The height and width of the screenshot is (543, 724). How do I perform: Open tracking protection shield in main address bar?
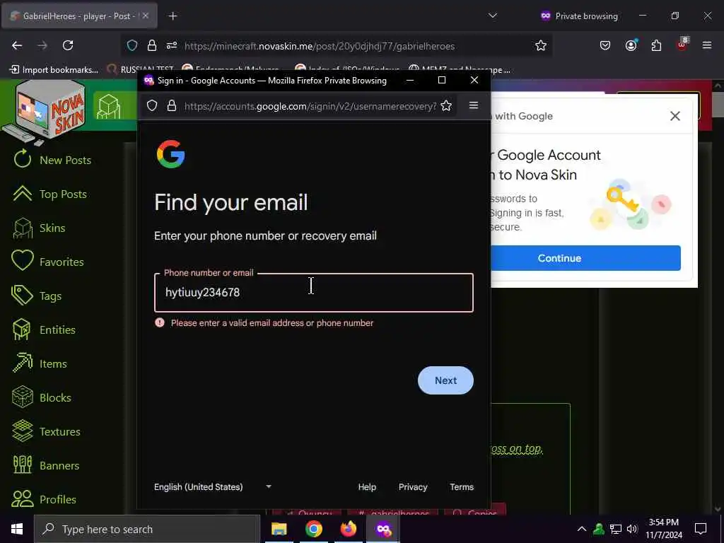(132, 45)
